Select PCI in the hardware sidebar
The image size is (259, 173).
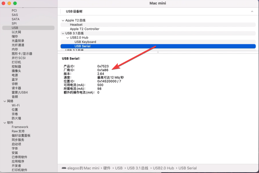[14, 10]
